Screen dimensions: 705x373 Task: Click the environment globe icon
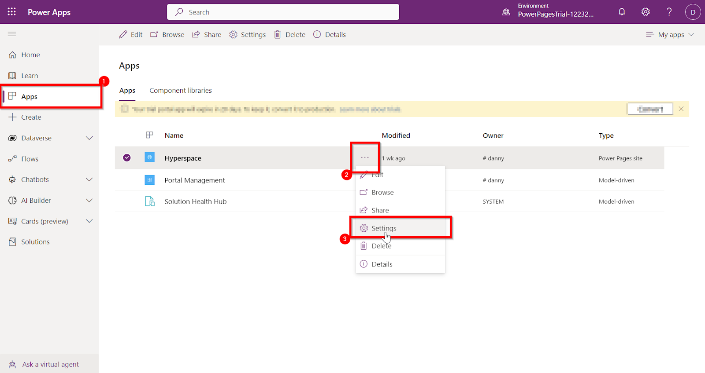coord(506,12)
